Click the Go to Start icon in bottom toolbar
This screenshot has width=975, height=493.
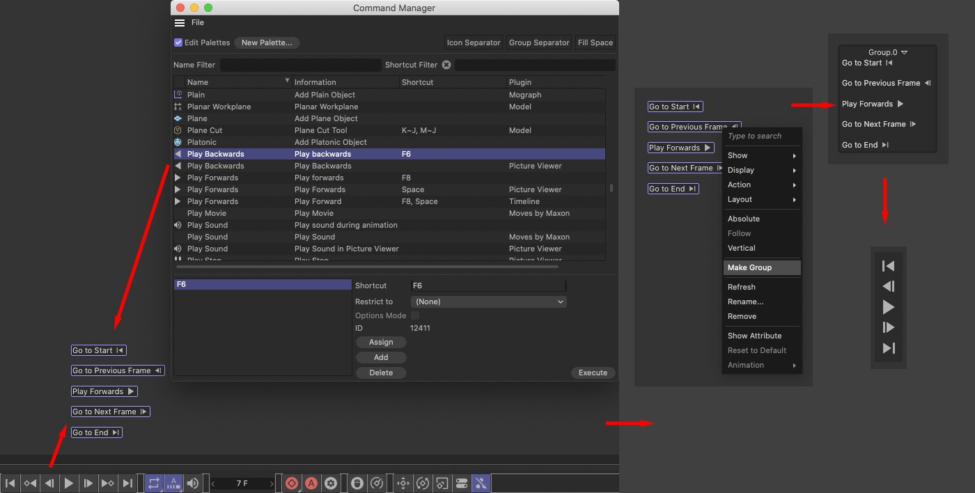[x=10, y=483]
